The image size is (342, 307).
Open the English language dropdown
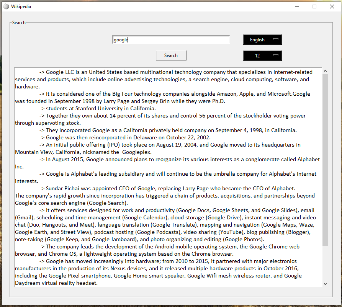tap(262, 40)
